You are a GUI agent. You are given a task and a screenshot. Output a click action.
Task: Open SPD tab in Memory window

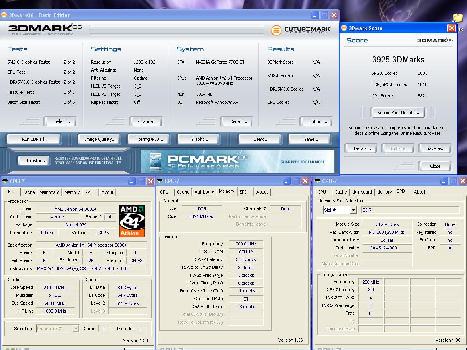[x=243, y=192]
